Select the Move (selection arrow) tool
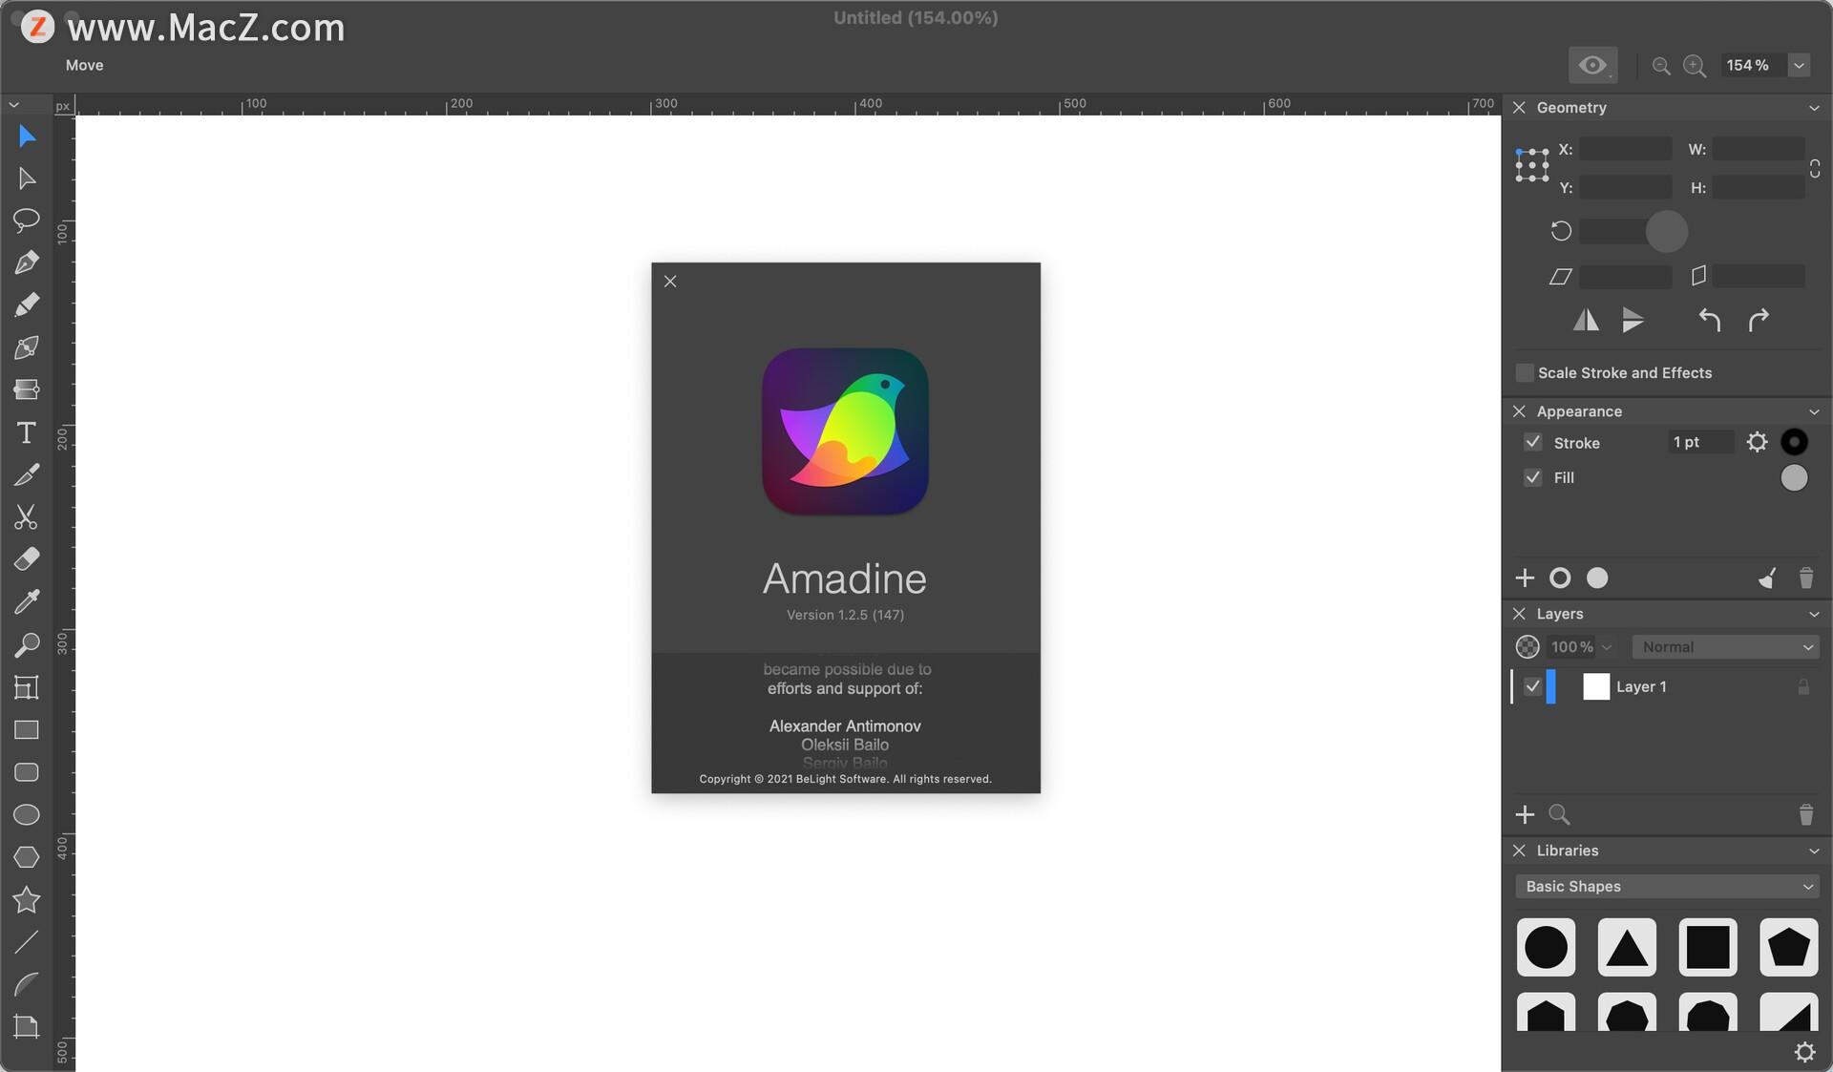 tap(27, 137)
